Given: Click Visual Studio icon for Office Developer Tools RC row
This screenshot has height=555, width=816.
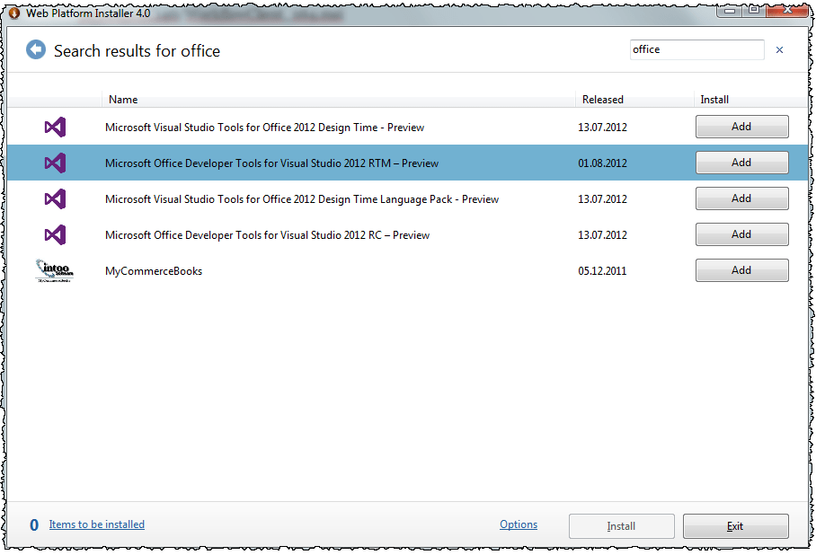Looking at the screenshot, I should pos(55,234).
